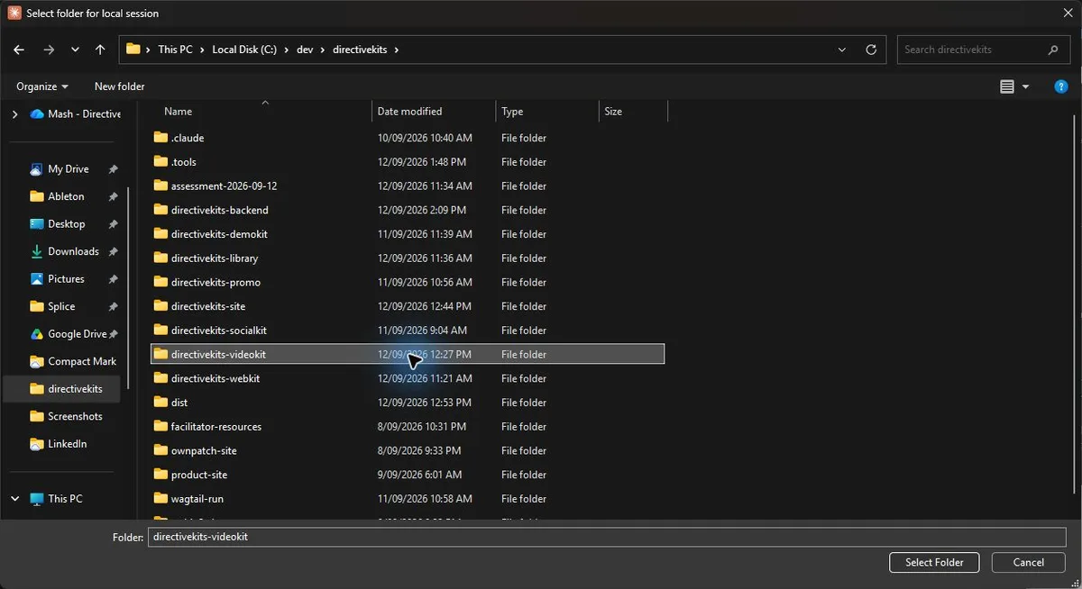Click the Folder name input field
Viewport: 1082px width, 589px height.
[x=607, y=537]
